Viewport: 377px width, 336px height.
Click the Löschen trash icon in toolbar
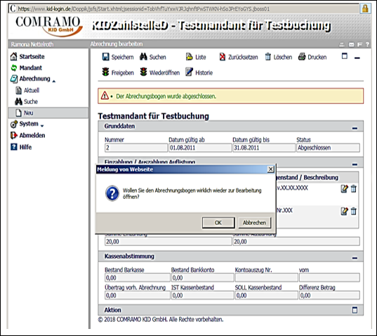point(268,57)
